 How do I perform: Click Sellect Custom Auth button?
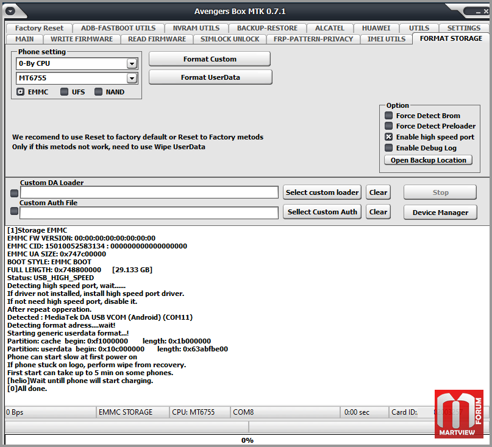[322, 211]
